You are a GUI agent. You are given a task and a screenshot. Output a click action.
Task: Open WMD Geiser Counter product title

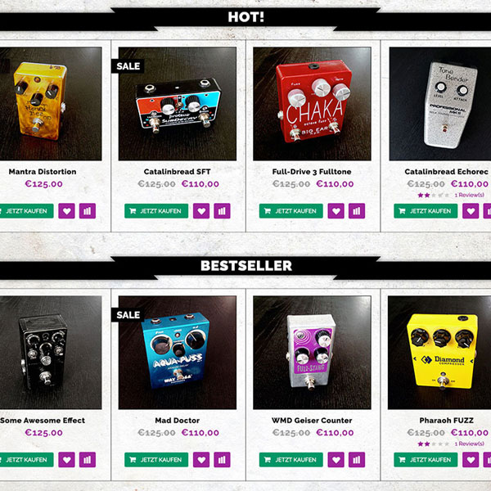(312, 421)
